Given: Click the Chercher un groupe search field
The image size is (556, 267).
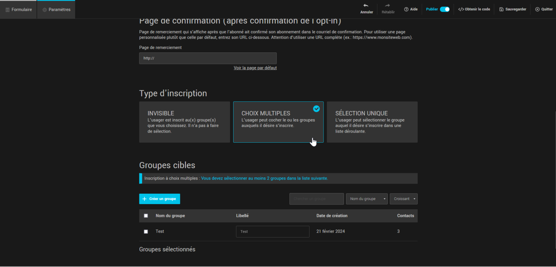Looking at the screenshot, I should pyautogui.click(x=316, y=199).
